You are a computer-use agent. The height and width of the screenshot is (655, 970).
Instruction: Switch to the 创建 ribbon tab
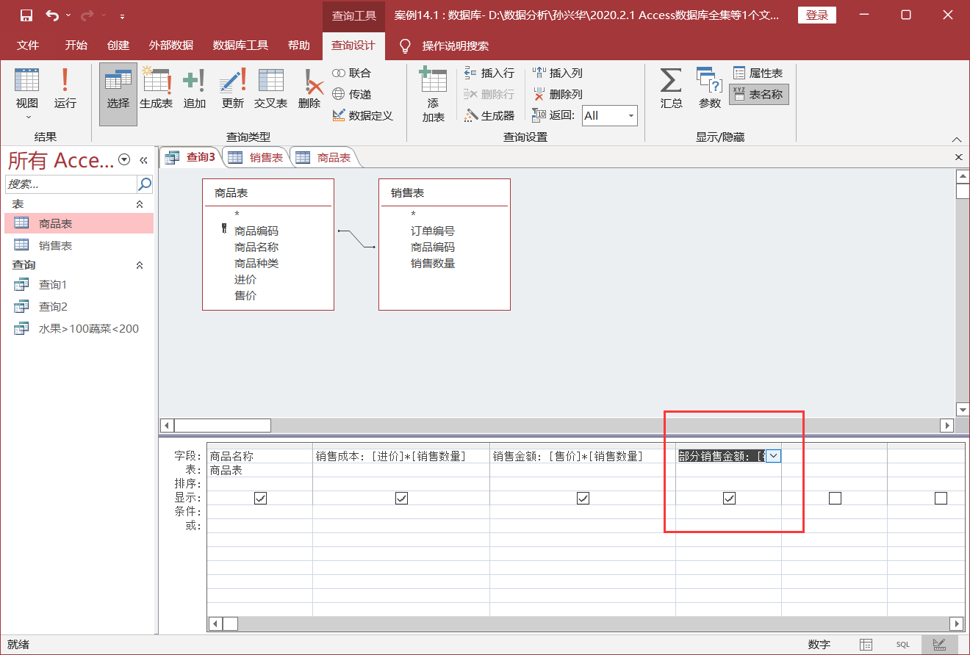click(x=118, y=46)
